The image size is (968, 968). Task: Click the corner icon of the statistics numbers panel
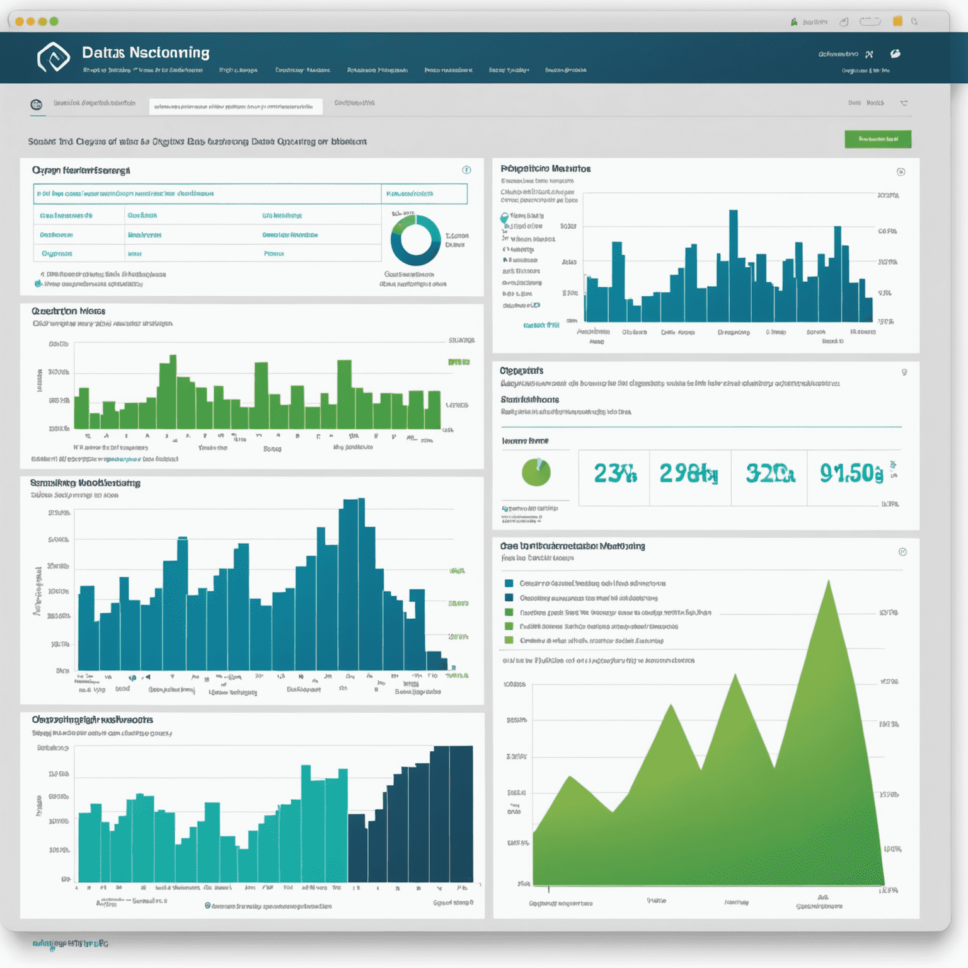(x=904, y=372)
